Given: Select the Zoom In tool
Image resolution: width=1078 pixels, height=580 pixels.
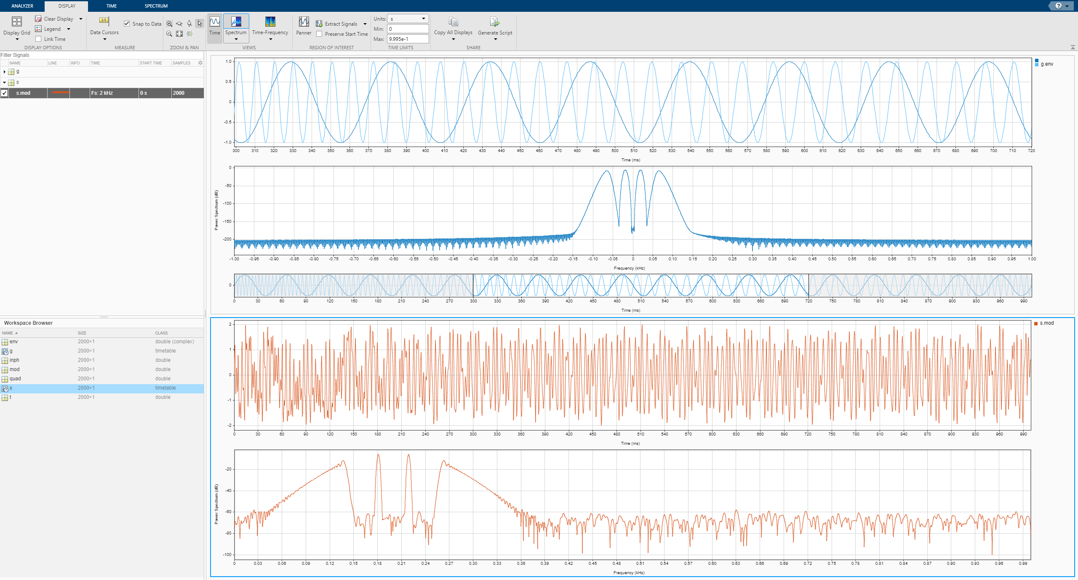Looking at the screenshot, I should click(x=169, y=24).
